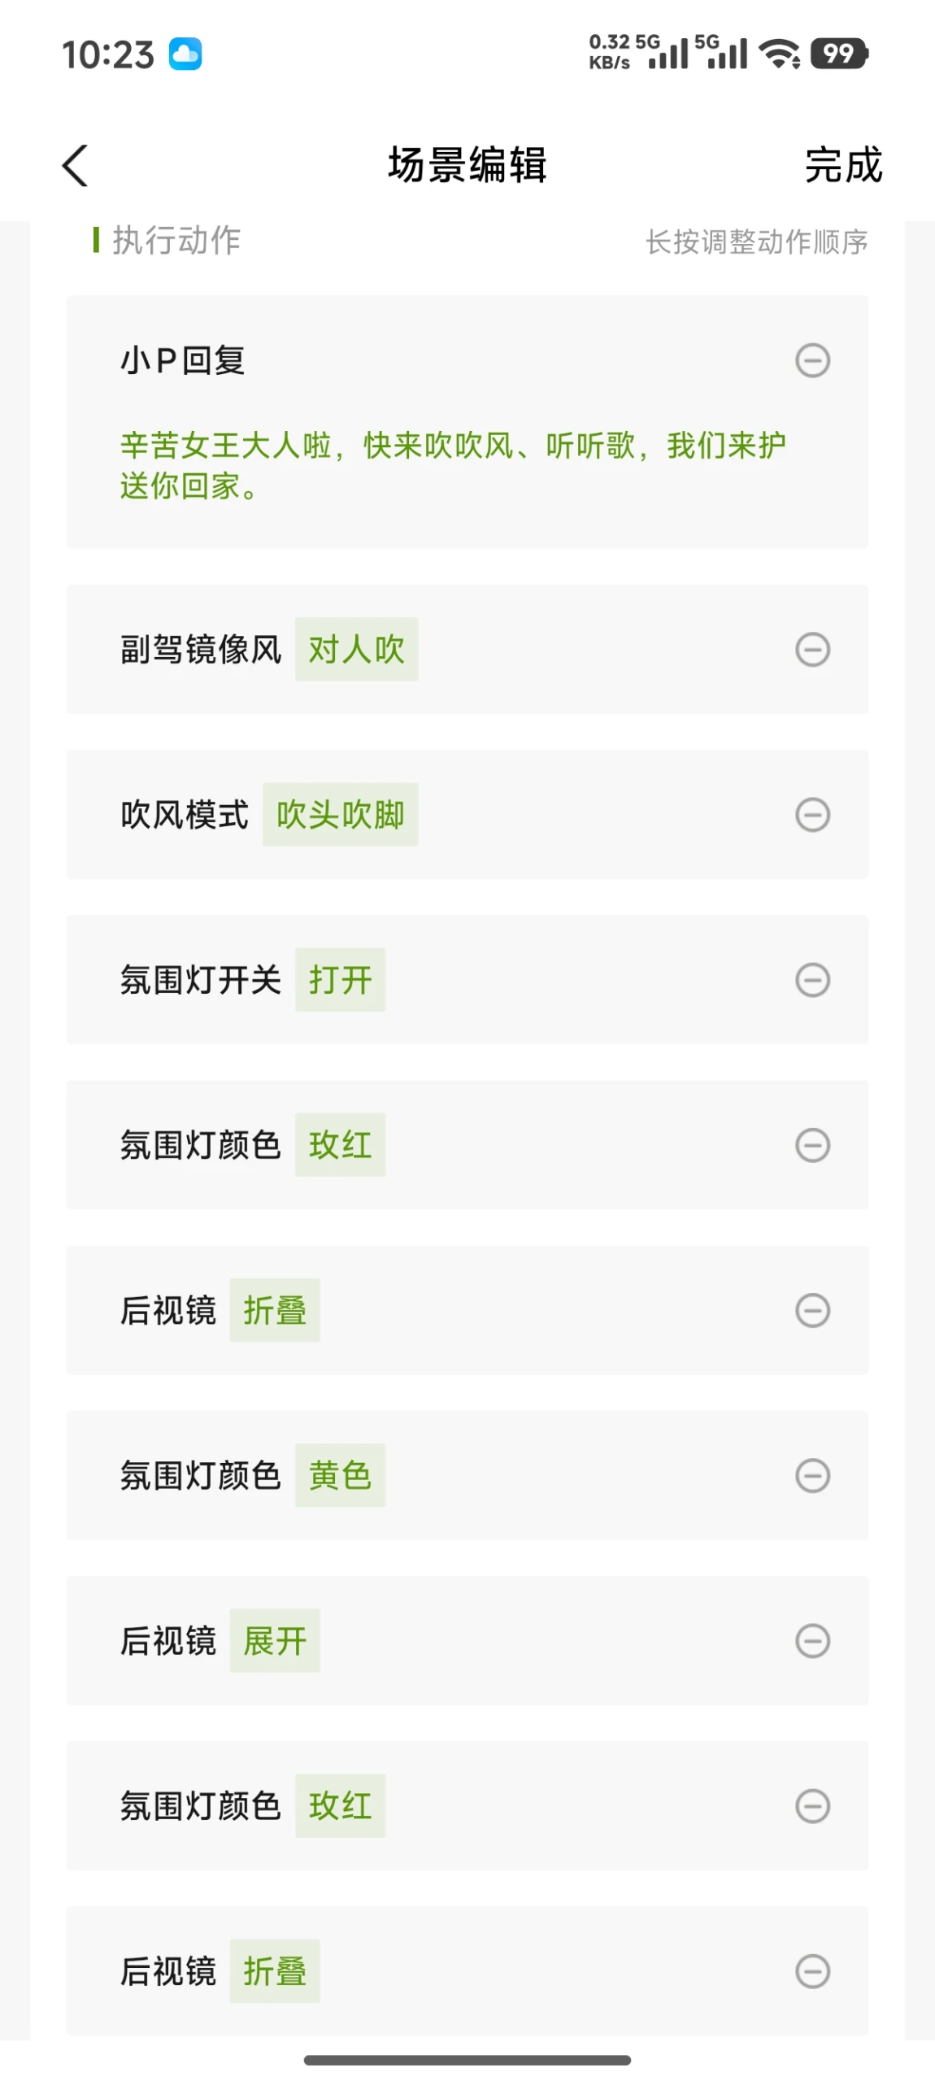Viewport: 935px width, 2081px height.
Task: Remove the 氛围灯颜色 黄色 action
Action: (811, 1474)
